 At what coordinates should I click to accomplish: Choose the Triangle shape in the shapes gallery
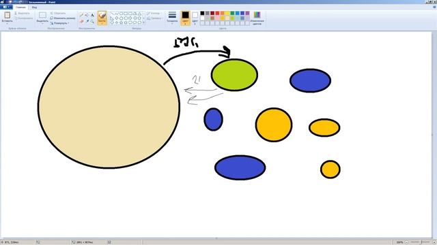pyautogui.click(x=139, y=14)
